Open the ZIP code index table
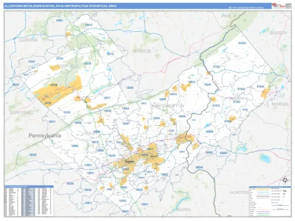This screenshot has width=295, height=221. tap(29, 201)
